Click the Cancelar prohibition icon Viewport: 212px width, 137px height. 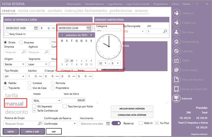pos(176,51)
